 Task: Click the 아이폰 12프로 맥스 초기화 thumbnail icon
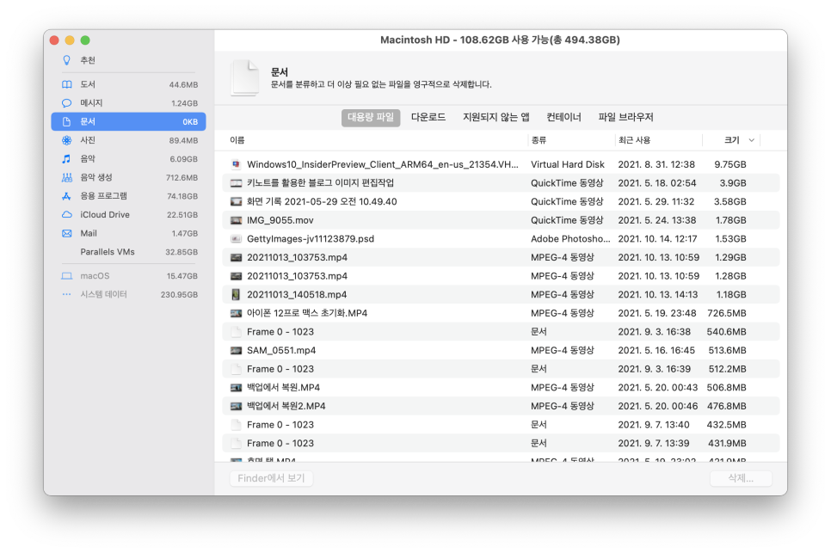click(237, 314)
